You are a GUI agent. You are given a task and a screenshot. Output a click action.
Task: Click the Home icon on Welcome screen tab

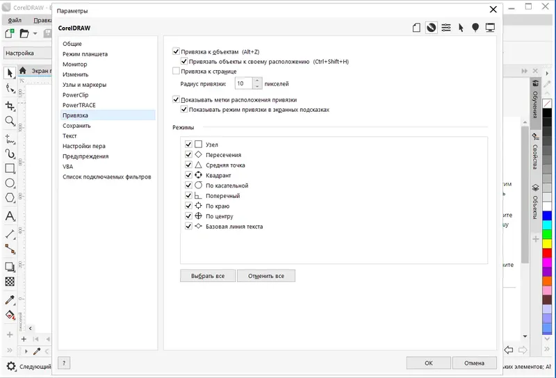tap(23, 71)
